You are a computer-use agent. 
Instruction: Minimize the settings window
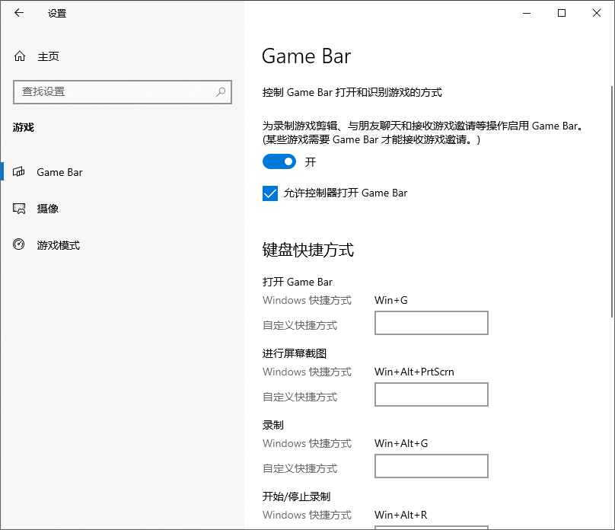(527, 13)
